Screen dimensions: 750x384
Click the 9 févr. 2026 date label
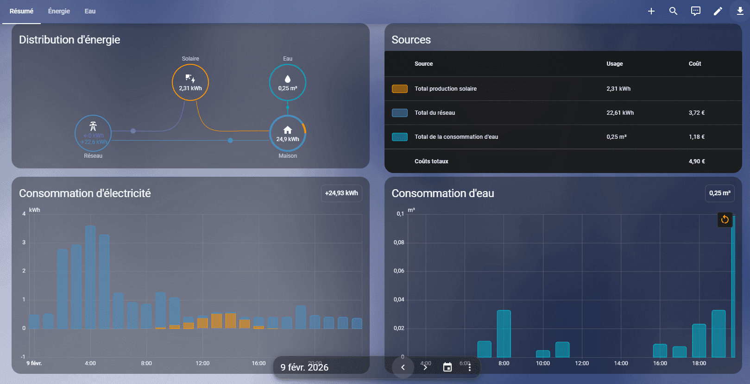pyautogui.click(x=304, y=367)
